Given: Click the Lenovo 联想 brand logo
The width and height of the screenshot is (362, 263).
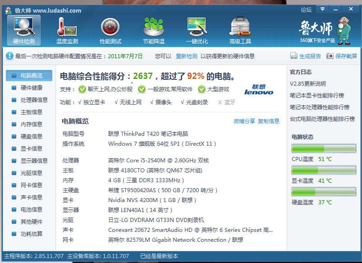Looking at the screenshot, I should point(259,89).
